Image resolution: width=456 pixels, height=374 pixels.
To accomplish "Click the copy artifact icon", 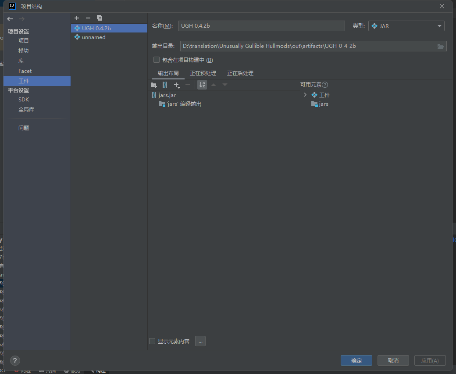I will coord(100,18).
